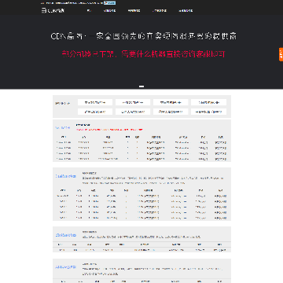
Task: Select the first filter button in the bottom row
Action: pos(95,112)
